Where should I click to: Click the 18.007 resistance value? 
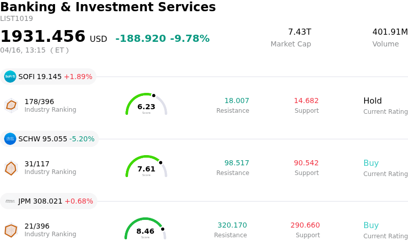237,101
